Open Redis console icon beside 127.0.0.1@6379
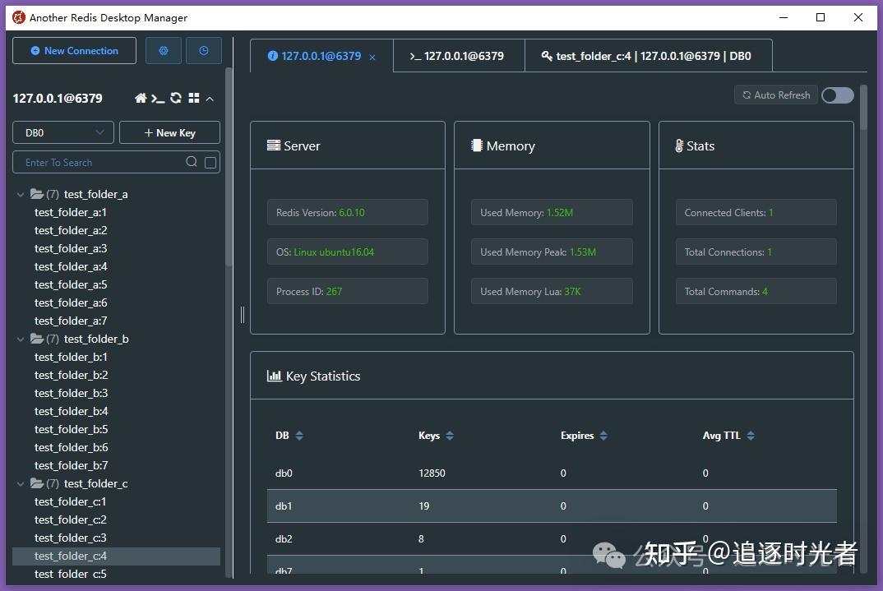Image resolution: width=883 pixels, height=591 pixels. 158,99
